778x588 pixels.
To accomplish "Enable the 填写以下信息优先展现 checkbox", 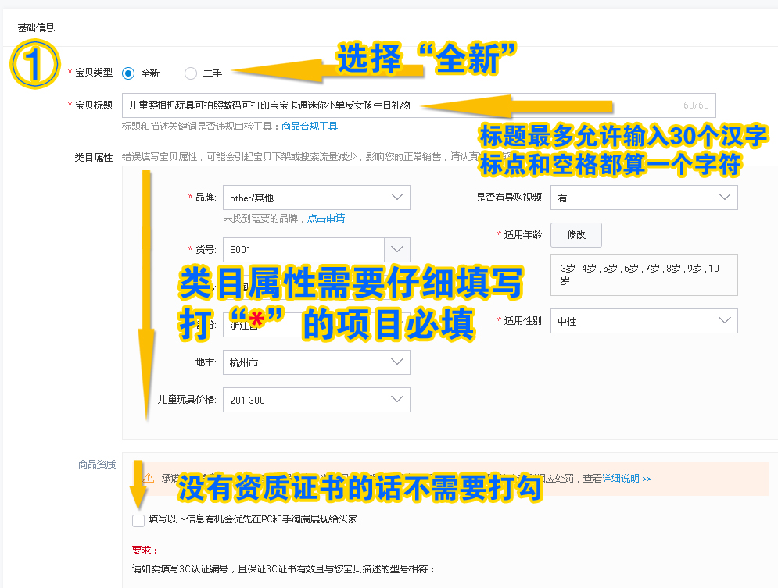I will (138, 520).
